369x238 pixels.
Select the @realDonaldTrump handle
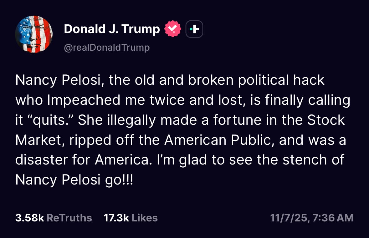pos(107,48)
